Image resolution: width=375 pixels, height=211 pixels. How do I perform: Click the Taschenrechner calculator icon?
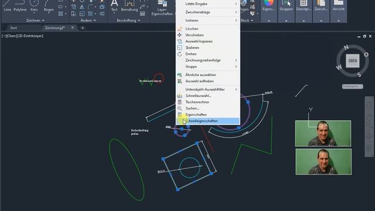180,102
